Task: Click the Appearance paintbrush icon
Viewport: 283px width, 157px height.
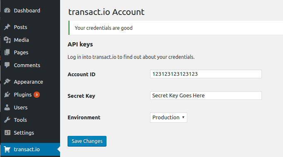Action: (x=7, y=82)
